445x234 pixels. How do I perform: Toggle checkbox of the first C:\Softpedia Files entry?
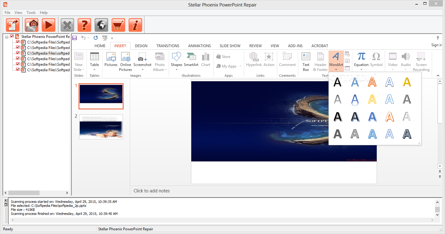[x=18, y=42]
